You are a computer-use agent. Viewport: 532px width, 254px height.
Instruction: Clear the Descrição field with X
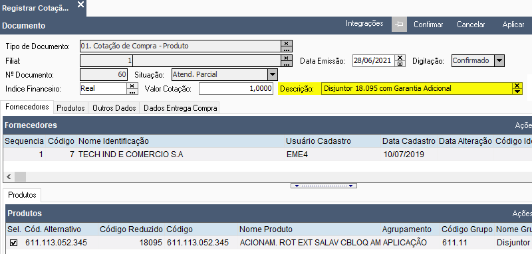click(517, 86)
